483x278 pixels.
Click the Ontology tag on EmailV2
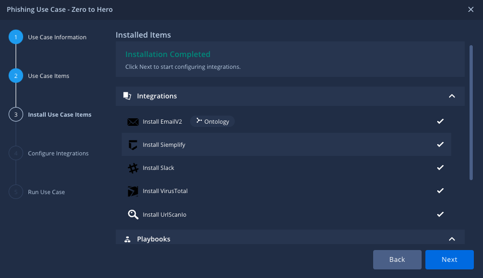pos(213,122)
